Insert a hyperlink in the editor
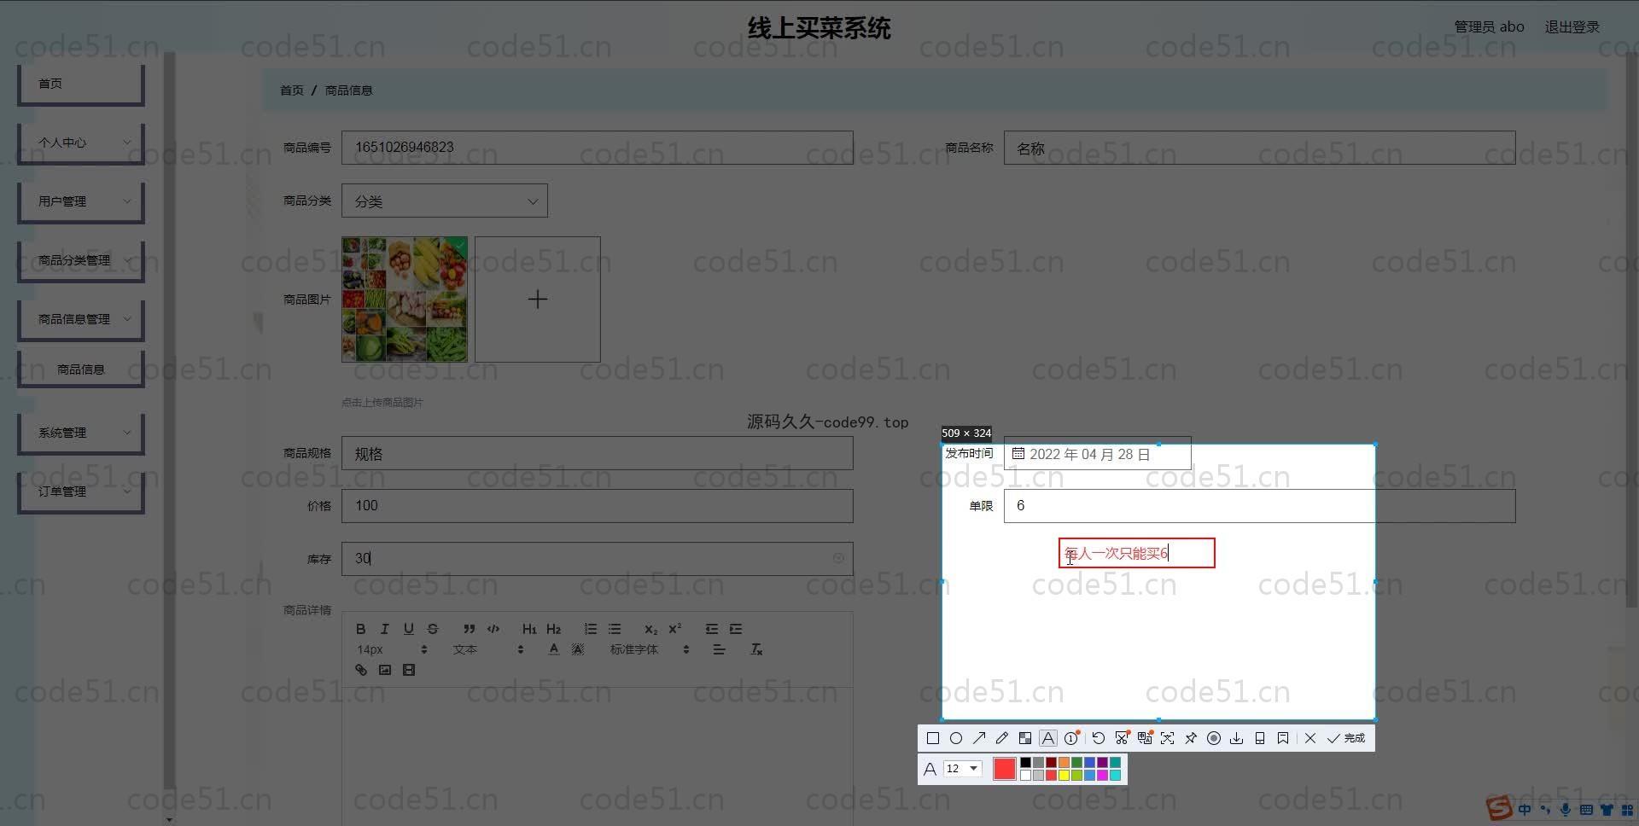 click(x=361, y=670)
